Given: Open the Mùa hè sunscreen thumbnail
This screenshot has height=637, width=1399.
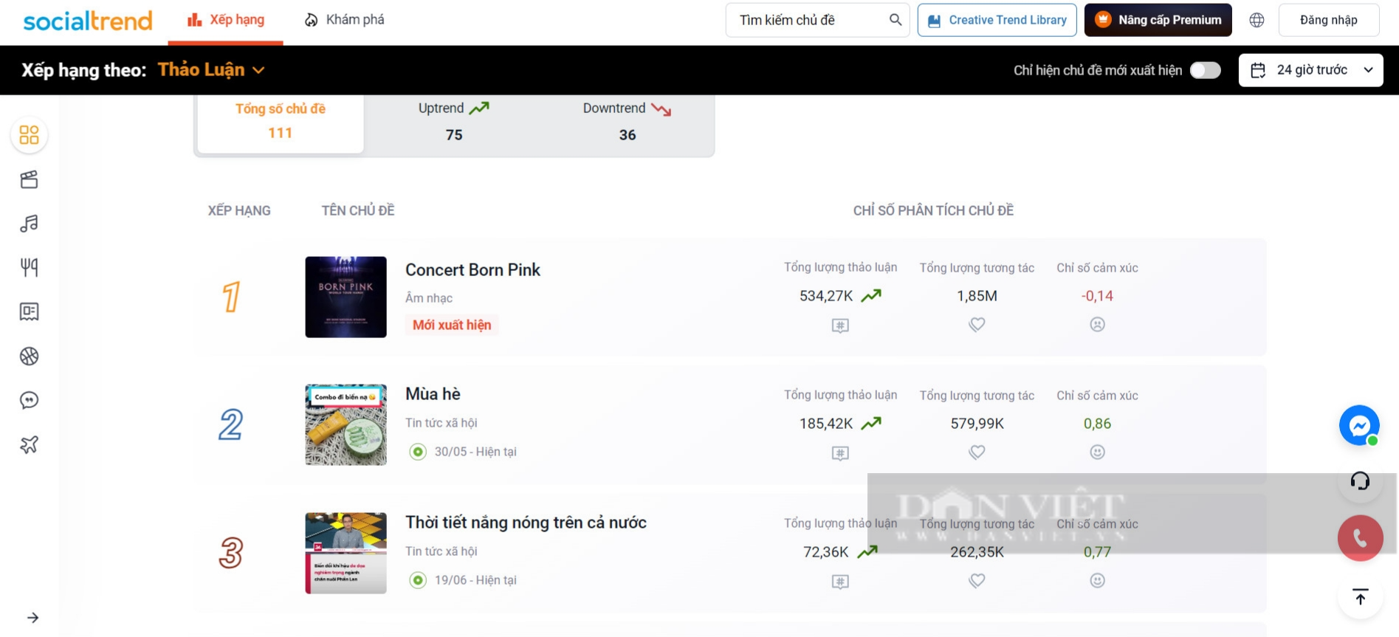Looking at the screenshot, I should 346,424.
